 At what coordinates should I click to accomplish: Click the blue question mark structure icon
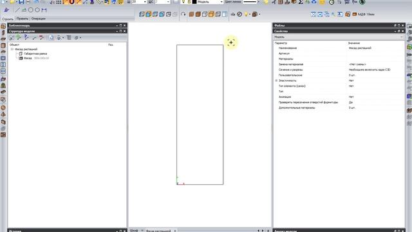pyautogui.click(x=26, y=37)
